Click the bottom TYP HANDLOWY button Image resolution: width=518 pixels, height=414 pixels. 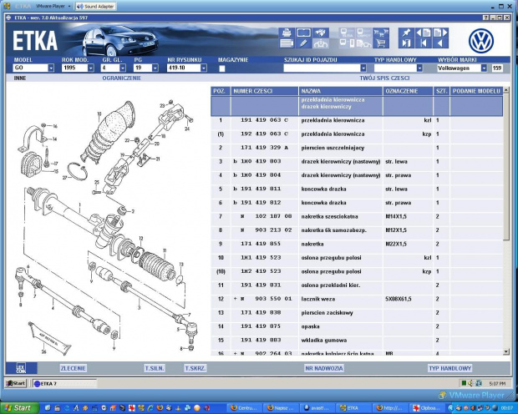click(x=449, y=368)
